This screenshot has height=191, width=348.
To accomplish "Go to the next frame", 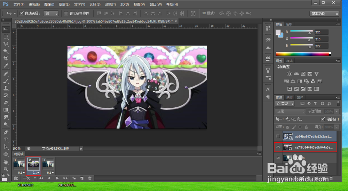I will (65, 178).
